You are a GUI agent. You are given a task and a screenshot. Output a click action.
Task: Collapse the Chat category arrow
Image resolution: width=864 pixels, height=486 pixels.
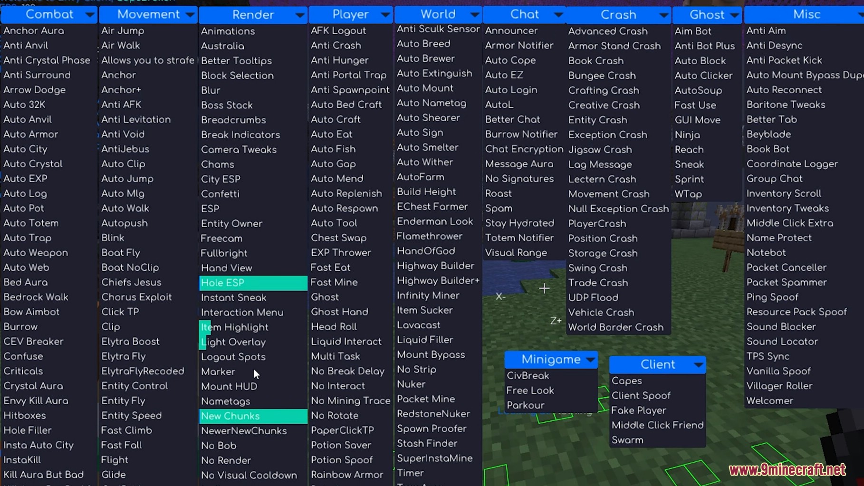[558, 15]
